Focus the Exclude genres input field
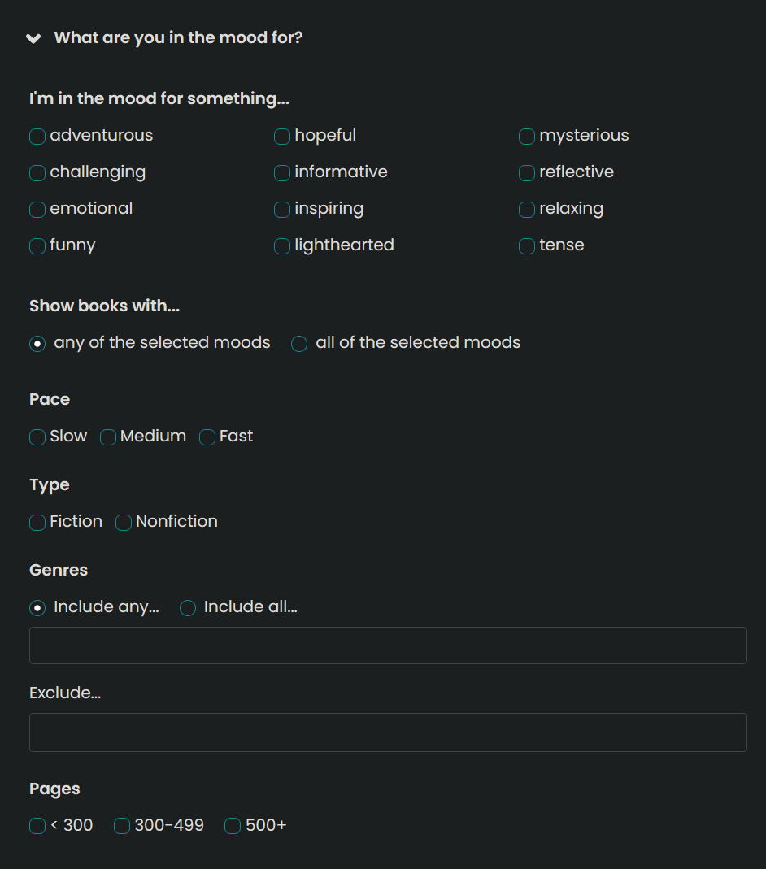 pos(388,732)
